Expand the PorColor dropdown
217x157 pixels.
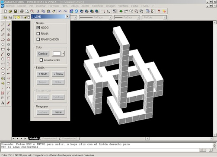(x=165, y=17)
